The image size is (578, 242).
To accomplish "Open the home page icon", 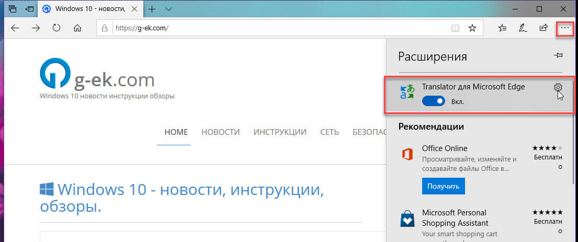I will 77,28.
